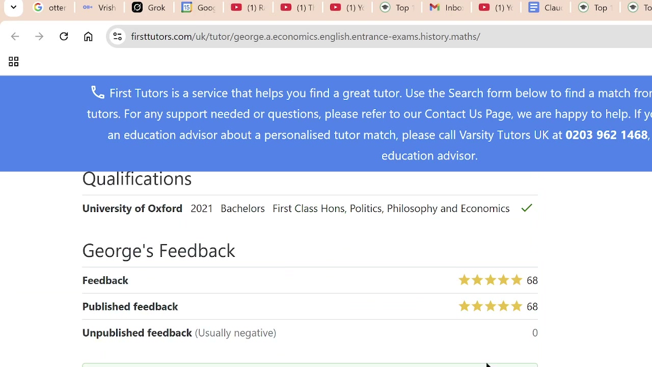
Task: Click the green verified checkmark for Oxford qualification
Action: [x=527, y=208]
